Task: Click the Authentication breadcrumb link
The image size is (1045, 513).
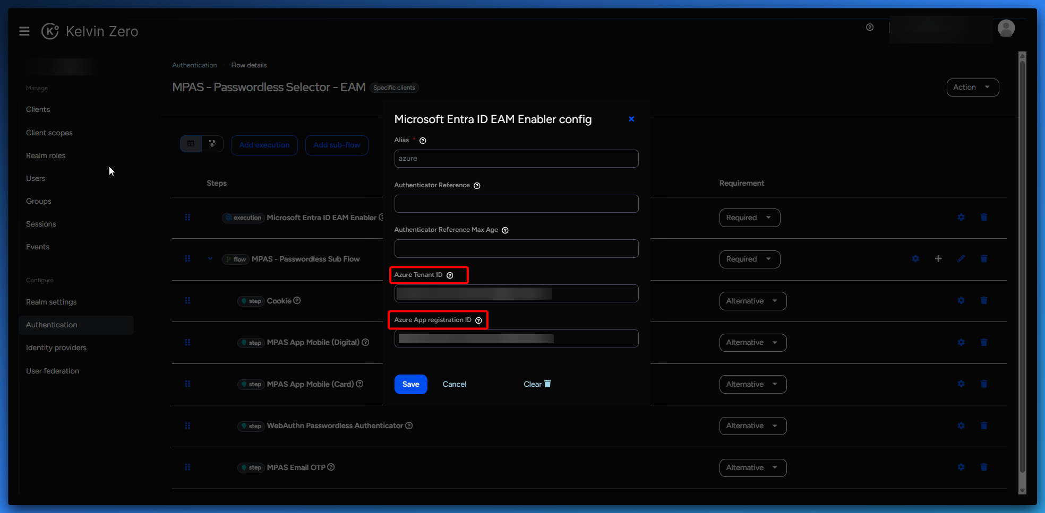Action: click(194, 65)
